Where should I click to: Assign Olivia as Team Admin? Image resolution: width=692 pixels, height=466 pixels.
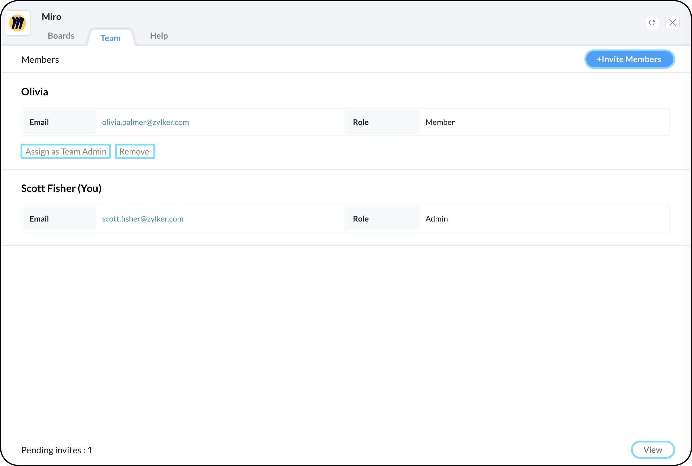pos(66,152)
